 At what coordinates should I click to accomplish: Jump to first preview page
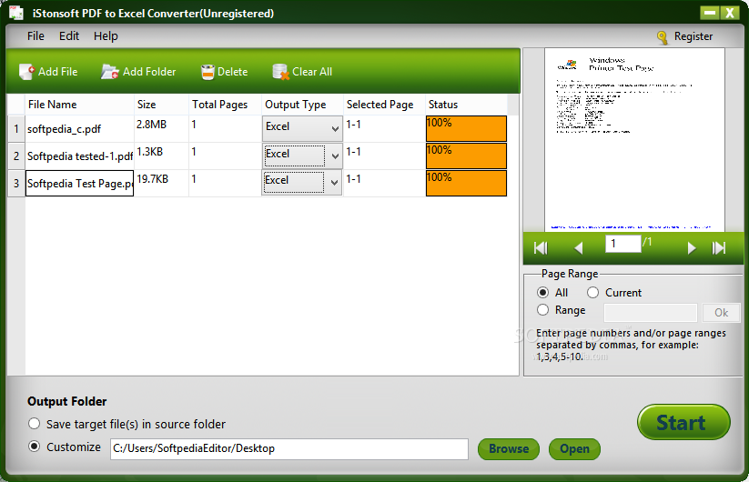click(x=541, y=247)
